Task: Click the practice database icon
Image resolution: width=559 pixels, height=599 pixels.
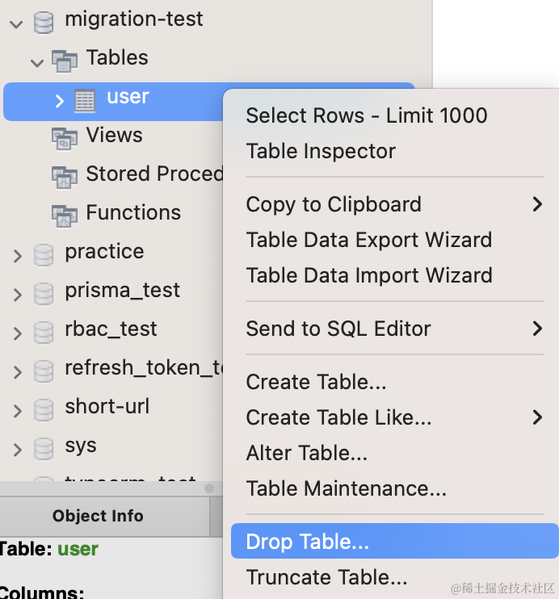Action: pos(44,254)
